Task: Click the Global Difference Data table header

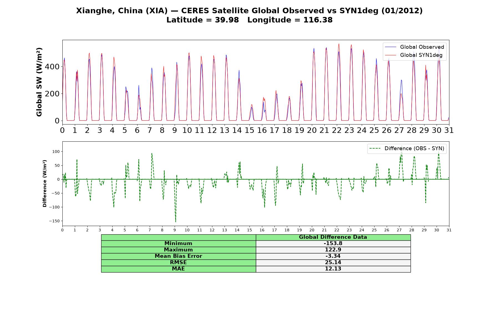Action: coord(333,237)
